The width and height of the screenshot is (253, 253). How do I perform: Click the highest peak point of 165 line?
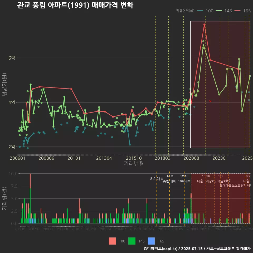[x=204, y=25]
